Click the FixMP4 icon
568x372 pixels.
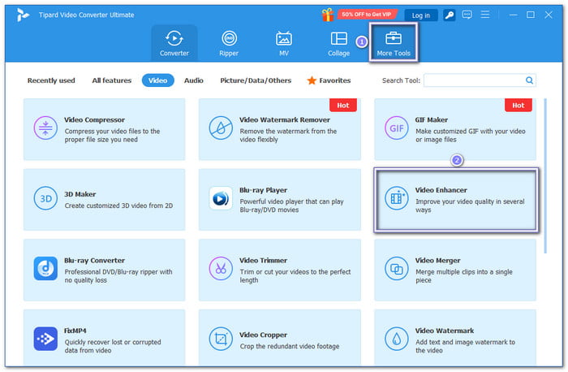tap(45, 339)
